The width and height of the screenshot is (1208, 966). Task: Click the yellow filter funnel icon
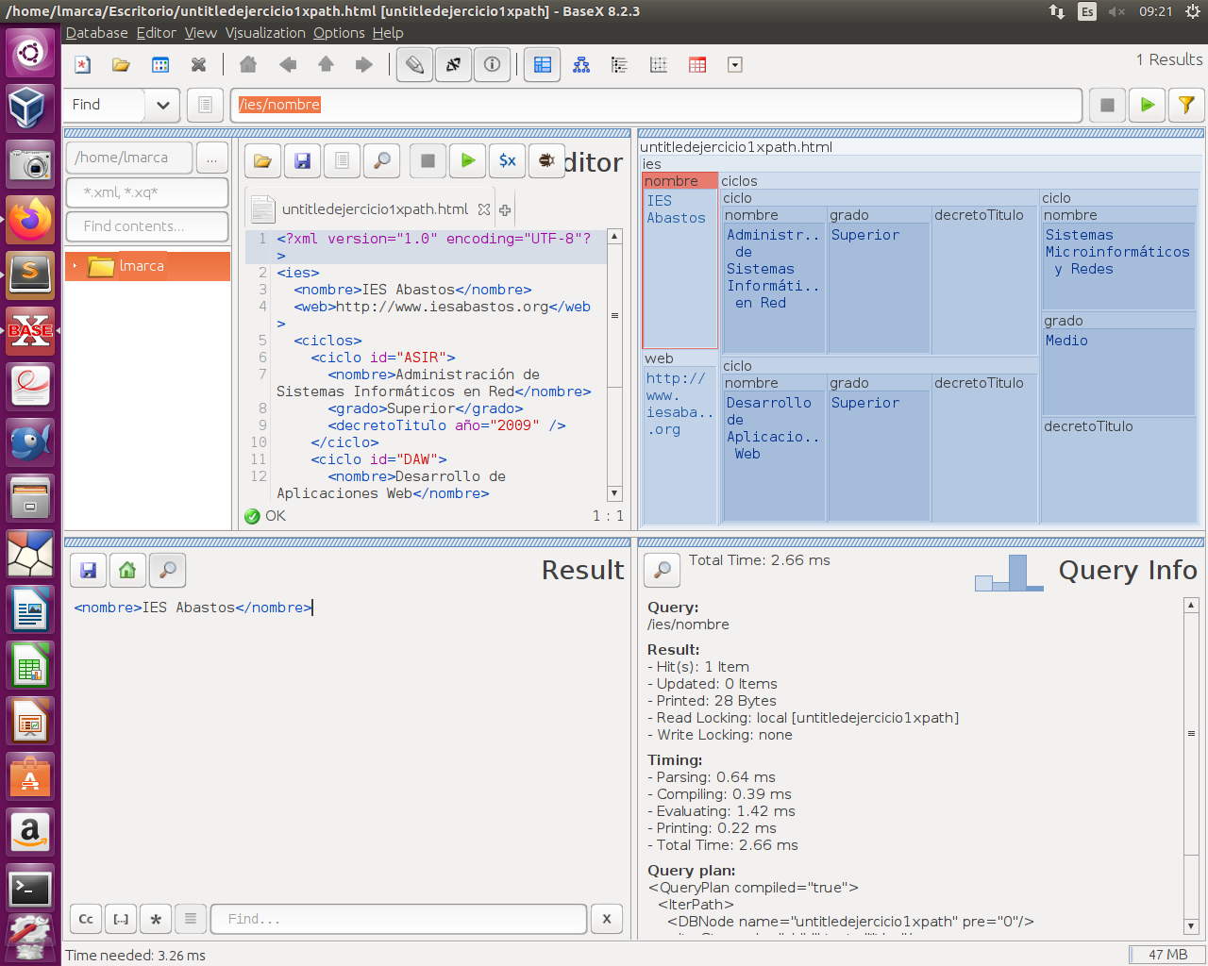[x=1186, y=105]
